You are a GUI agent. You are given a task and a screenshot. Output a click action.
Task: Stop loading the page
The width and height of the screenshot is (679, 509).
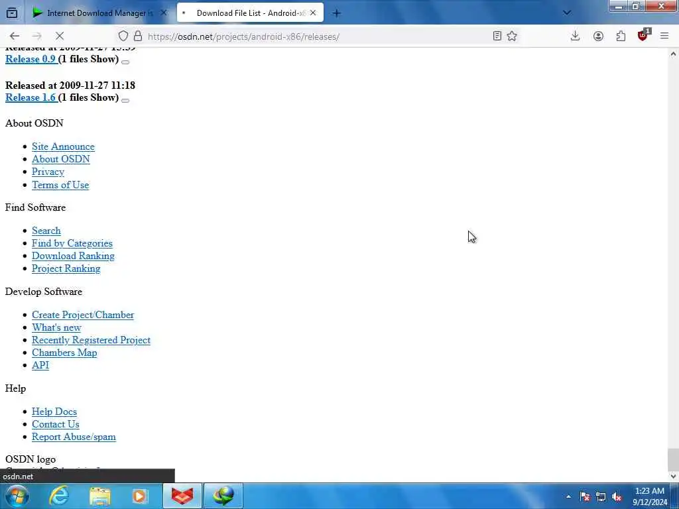point(60,36)
